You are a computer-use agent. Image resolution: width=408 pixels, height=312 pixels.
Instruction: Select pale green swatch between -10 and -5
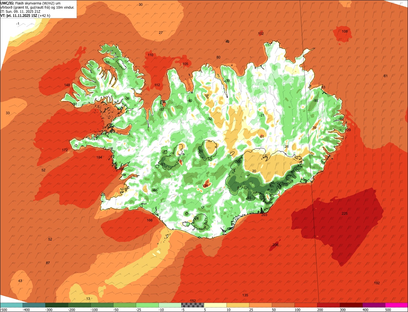[x=170, y=305]
